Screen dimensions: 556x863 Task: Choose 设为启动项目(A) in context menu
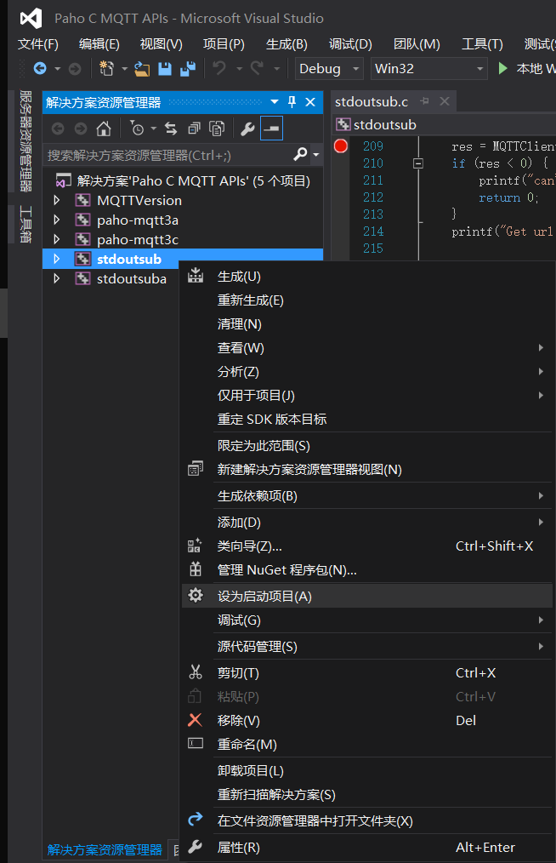pyautogui.click(x=366, y=596)
